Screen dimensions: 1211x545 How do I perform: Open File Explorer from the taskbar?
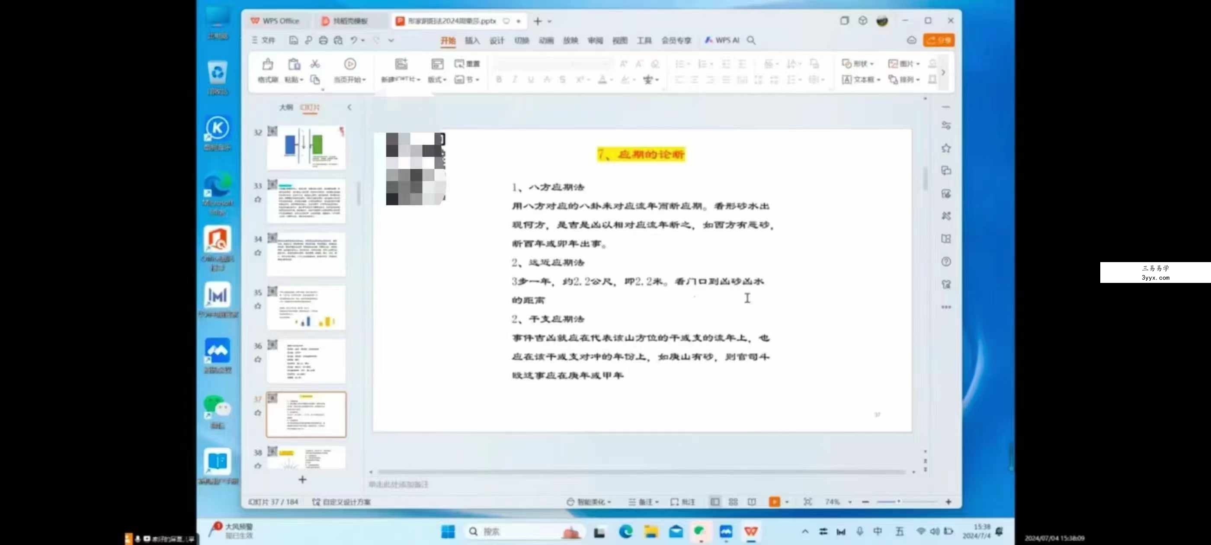tap(650, 531)
